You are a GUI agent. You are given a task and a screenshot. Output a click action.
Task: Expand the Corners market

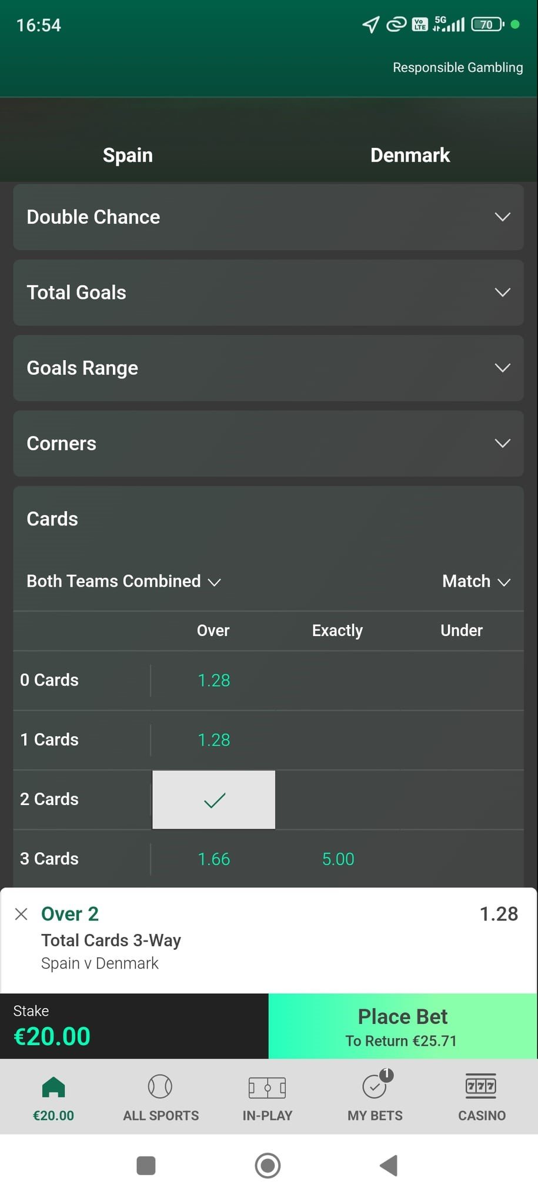point(269,444)
